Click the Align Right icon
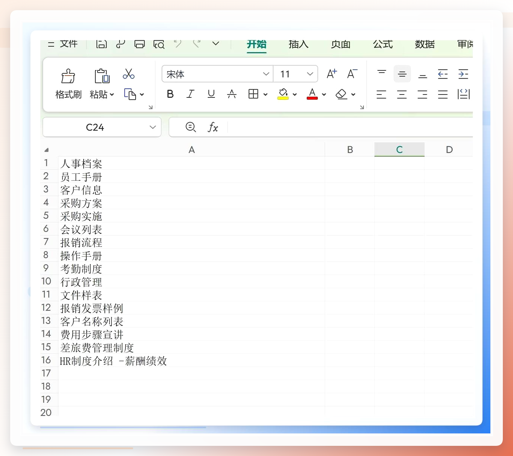The width and height of the screenshot is (513, 456). pos(423,94)
